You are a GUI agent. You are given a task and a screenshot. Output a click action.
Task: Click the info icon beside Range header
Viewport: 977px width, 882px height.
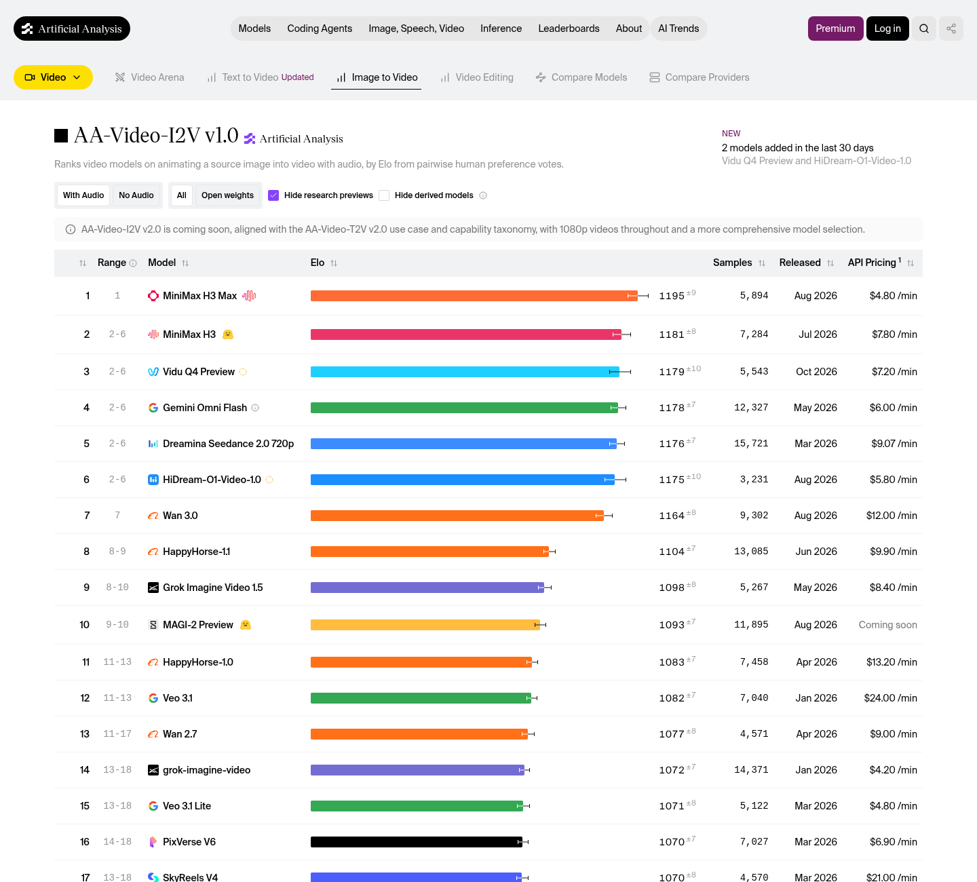click(x=133, y=263)
